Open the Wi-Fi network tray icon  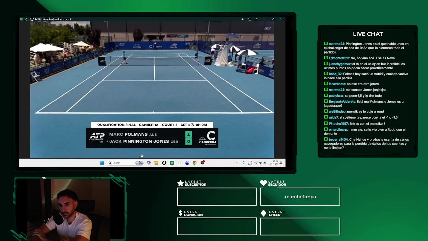click(257, 163)
